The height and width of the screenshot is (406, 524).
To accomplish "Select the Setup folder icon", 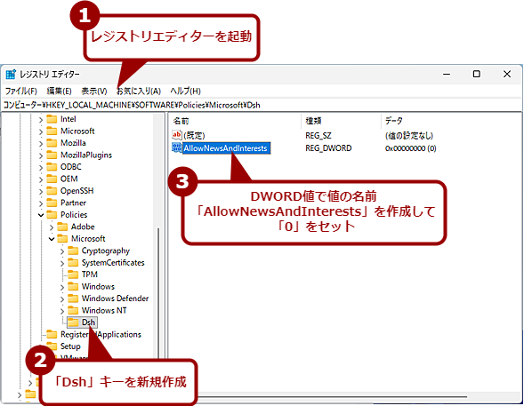I will click(x=52, y=346).
